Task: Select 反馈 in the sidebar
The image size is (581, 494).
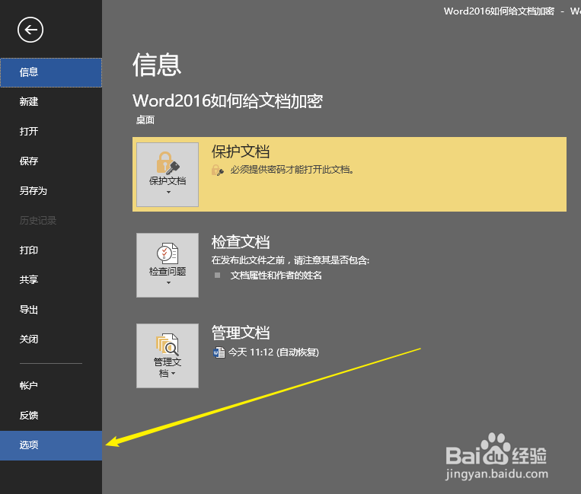Action: (x=51, y=416)
